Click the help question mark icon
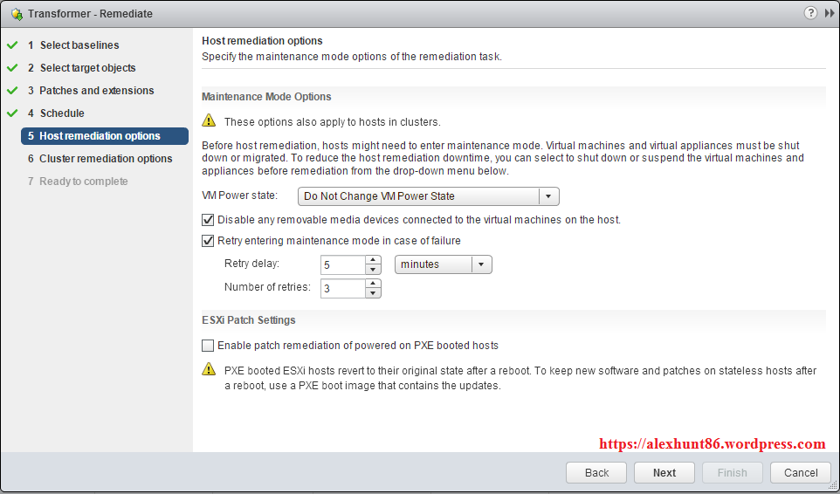Screen dimensions: 840x494 810,13
